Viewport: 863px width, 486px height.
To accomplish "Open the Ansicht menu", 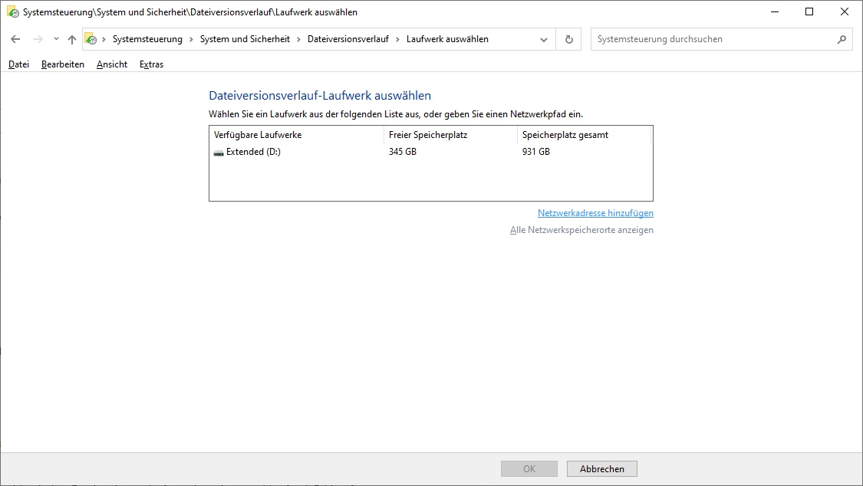I will click(112, 64).
